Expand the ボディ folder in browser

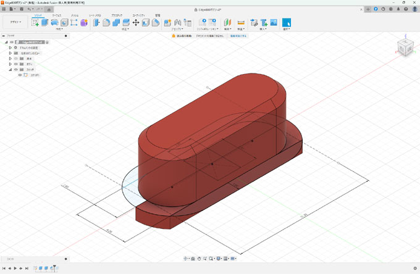pos(10,64)
